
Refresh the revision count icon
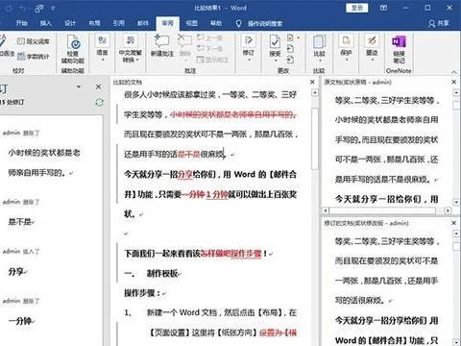pos(99,103)
